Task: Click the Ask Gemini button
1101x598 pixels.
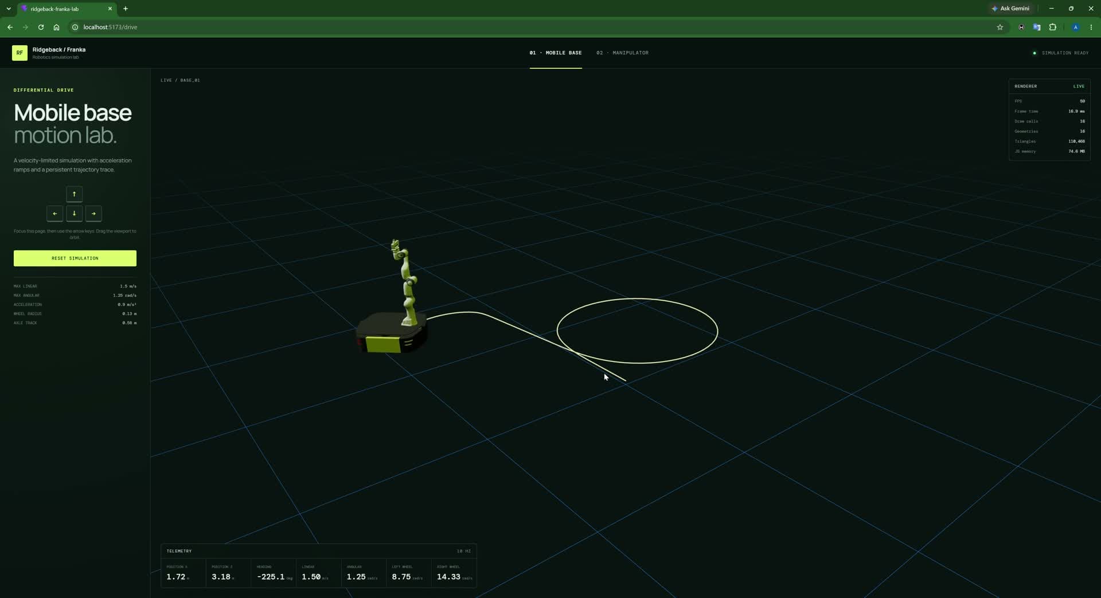Action: pyautogui.click(x=1010, y=9)
